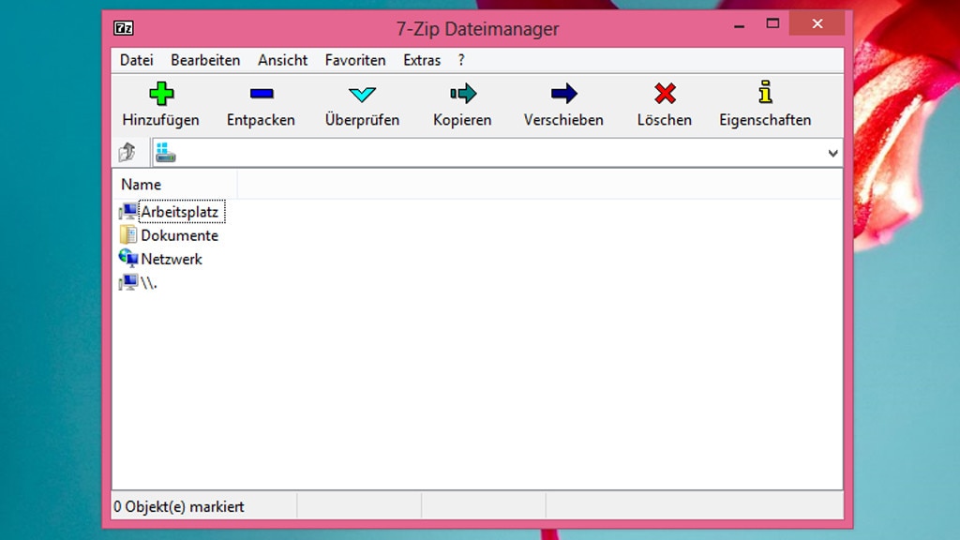Screen dimensions: 960x540
Task: Select the Arbeitsplatz entry
Action: [179, 212]
